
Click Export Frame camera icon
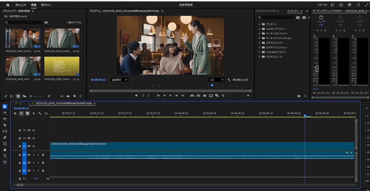click(205, 96)
